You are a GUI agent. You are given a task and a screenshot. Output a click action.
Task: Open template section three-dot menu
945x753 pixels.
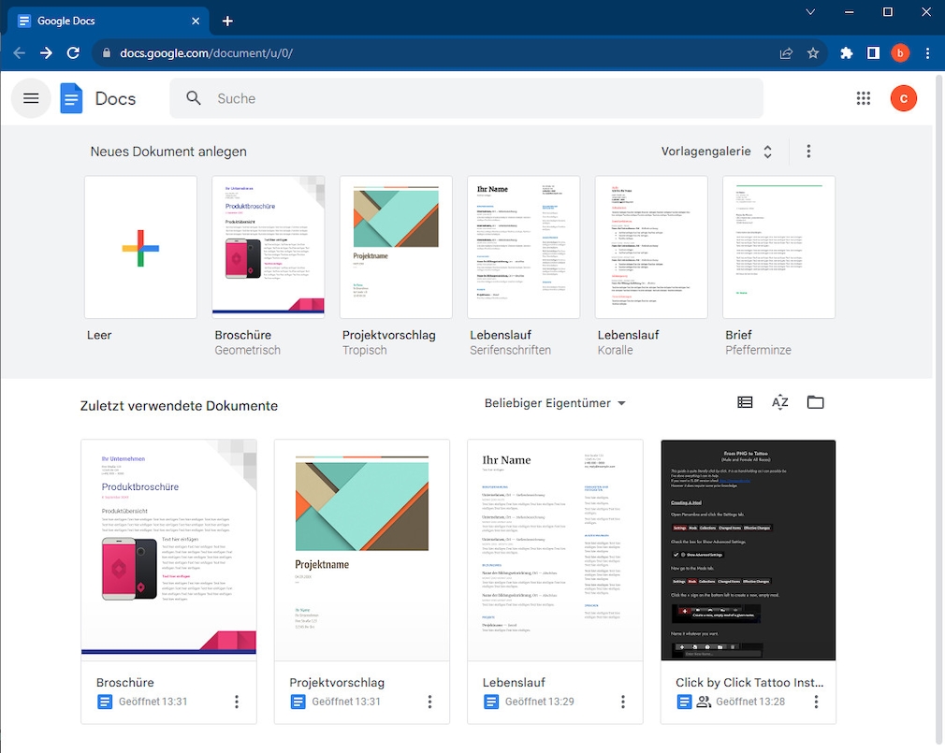tap(809, 152)
